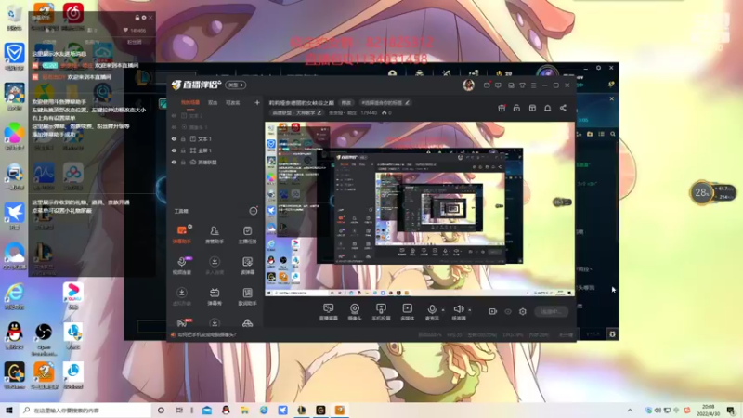Toggle the lock on the 全屏 1 layer
Viewport: 743px width, 418px height.
tap(183, 150)
